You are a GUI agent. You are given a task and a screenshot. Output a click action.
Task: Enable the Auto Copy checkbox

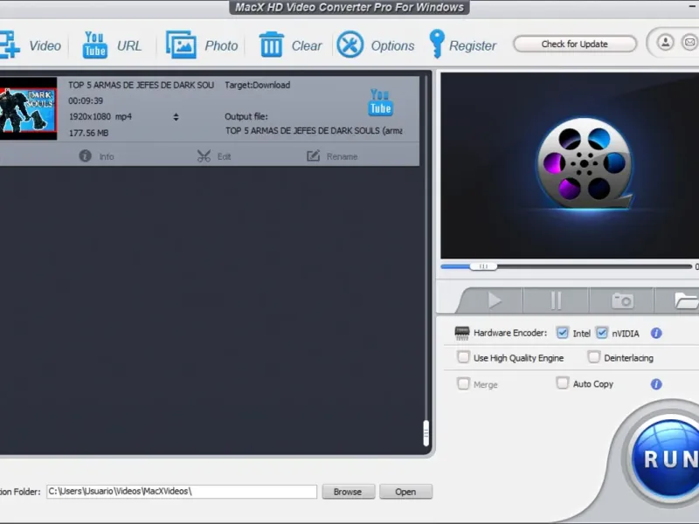coord(563,383)
